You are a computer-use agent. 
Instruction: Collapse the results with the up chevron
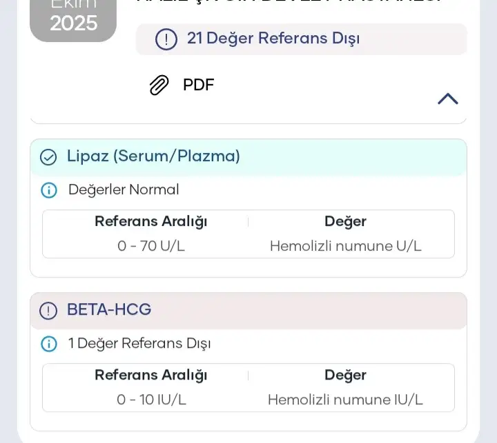point(448,99)
